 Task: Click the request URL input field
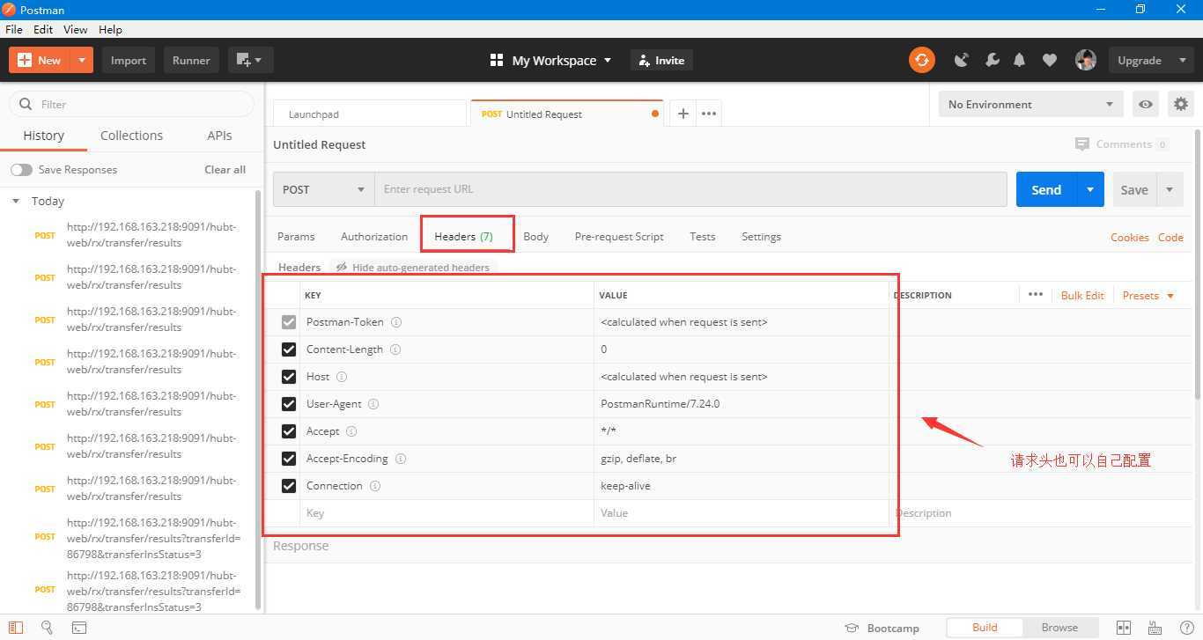tap(690, 189)
